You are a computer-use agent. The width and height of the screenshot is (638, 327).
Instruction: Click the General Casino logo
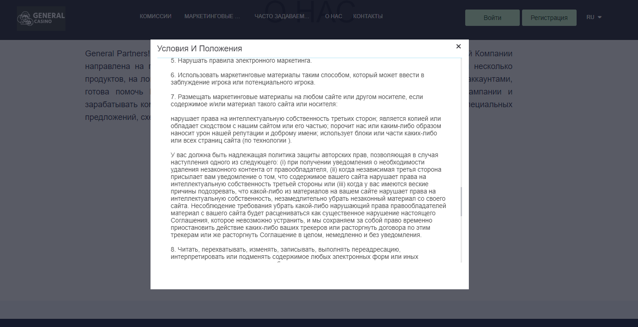click(41, 18)
